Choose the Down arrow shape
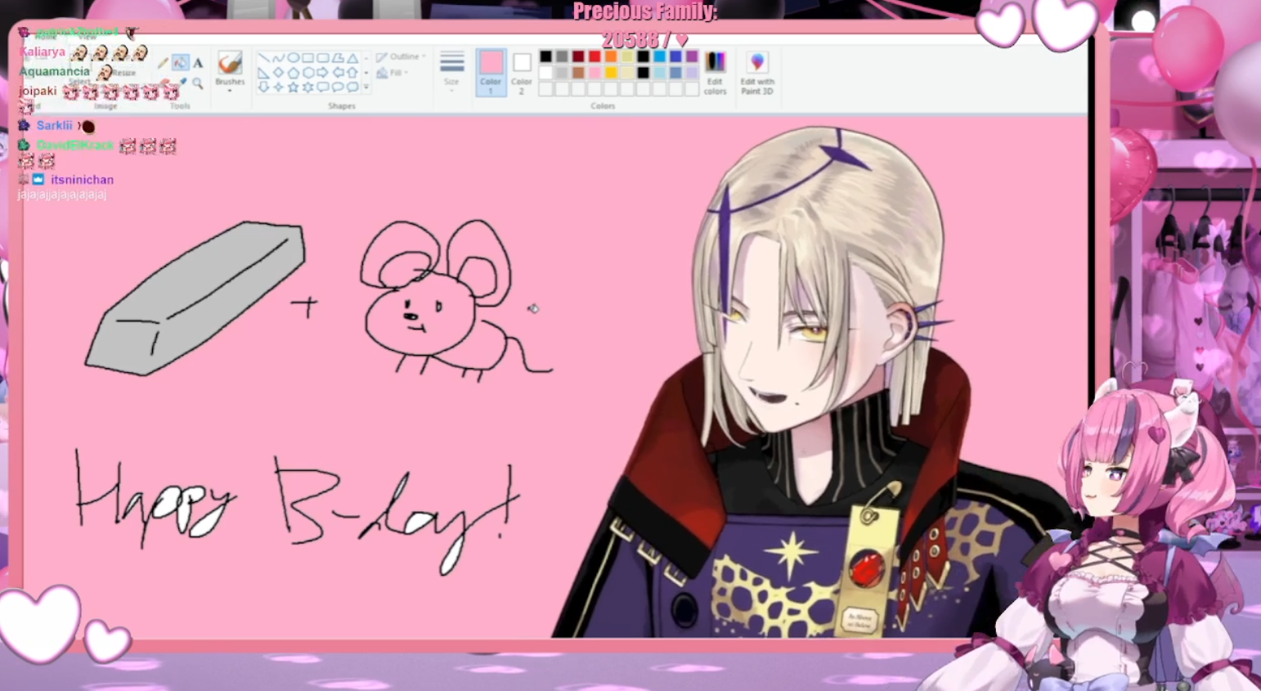The height and width of the screenshot is (691, 1261). coord(263,87)
